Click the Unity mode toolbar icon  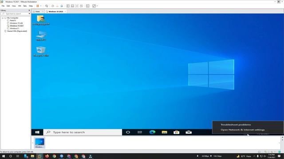[x=82, y=6]
